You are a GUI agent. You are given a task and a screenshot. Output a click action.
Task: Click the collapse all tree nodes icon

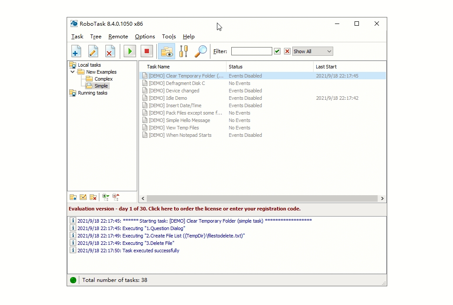coord(116,197)
